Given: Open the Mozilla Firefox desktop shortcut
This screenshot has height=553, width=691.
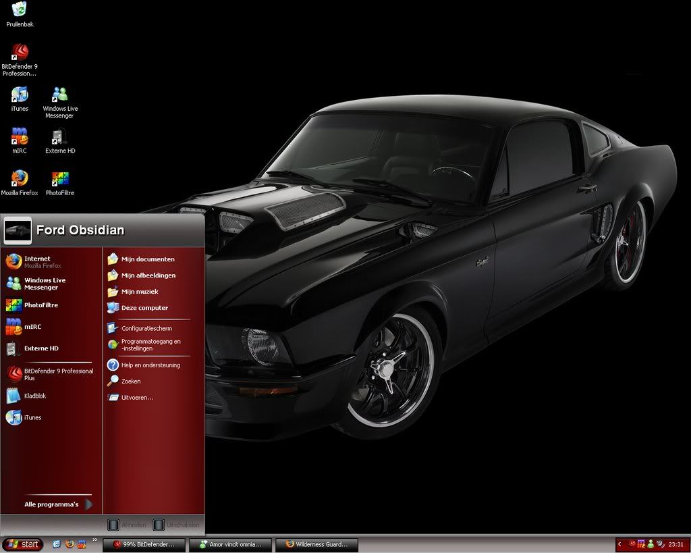Looking at the screenshot, I should [x=20, y=183].
